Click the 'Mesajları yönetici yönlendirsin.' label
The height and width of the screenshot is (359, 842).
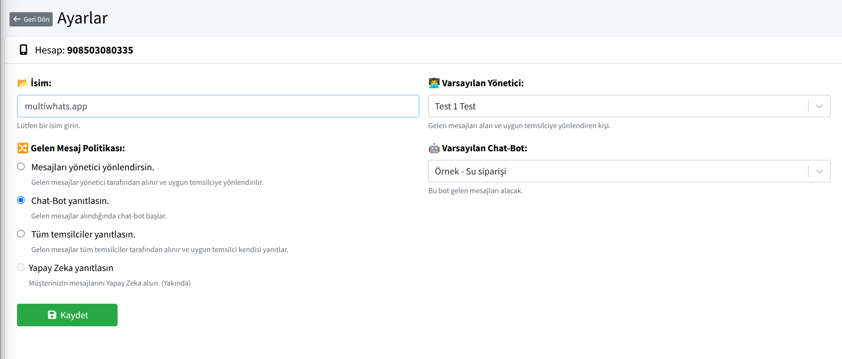[93, 167]
